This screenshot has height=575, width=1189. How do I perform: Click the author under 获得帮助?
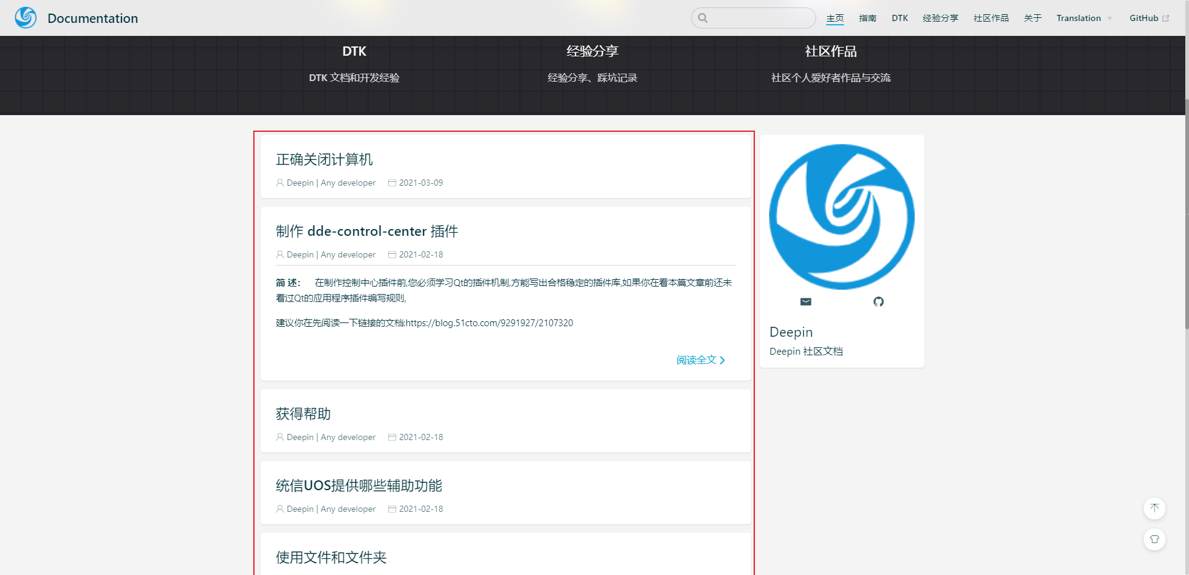click(326, 437)
